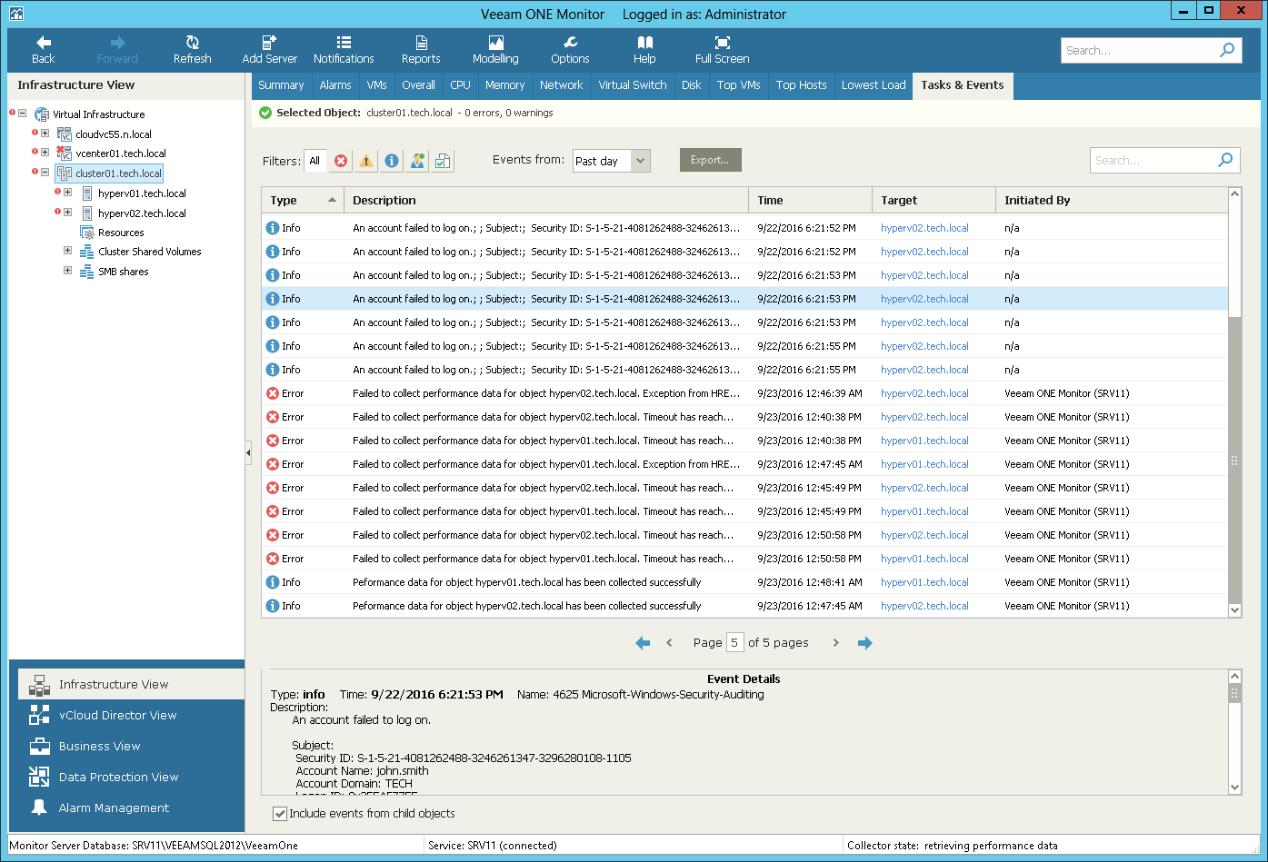Filter events by user actions icon
Image resolution: width=1268 pixels, height=862 pixels.
pyautogui.click(x=417, y=161)
